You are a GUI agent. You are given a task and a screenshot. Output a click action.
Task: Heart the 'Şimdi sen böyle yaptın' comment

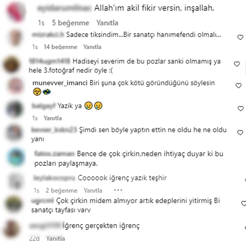240,133
